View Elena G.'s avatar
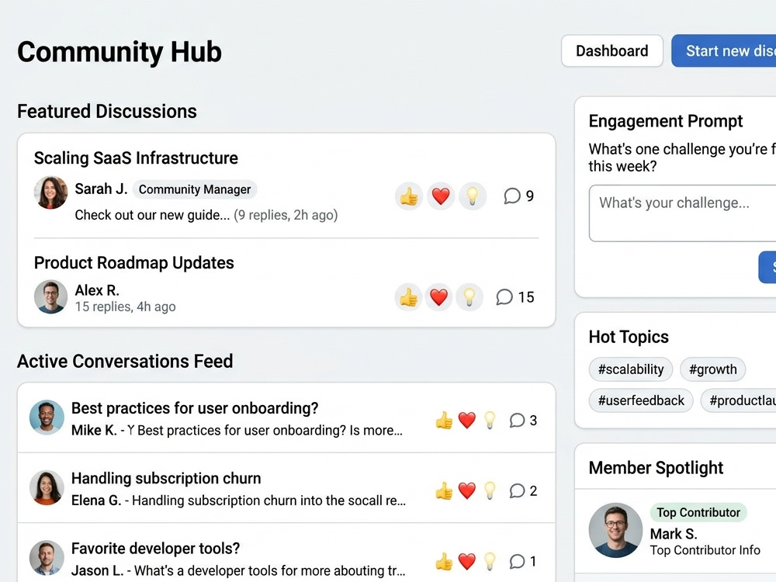Viewport: 776px width, 582px height. click(47, 487)
